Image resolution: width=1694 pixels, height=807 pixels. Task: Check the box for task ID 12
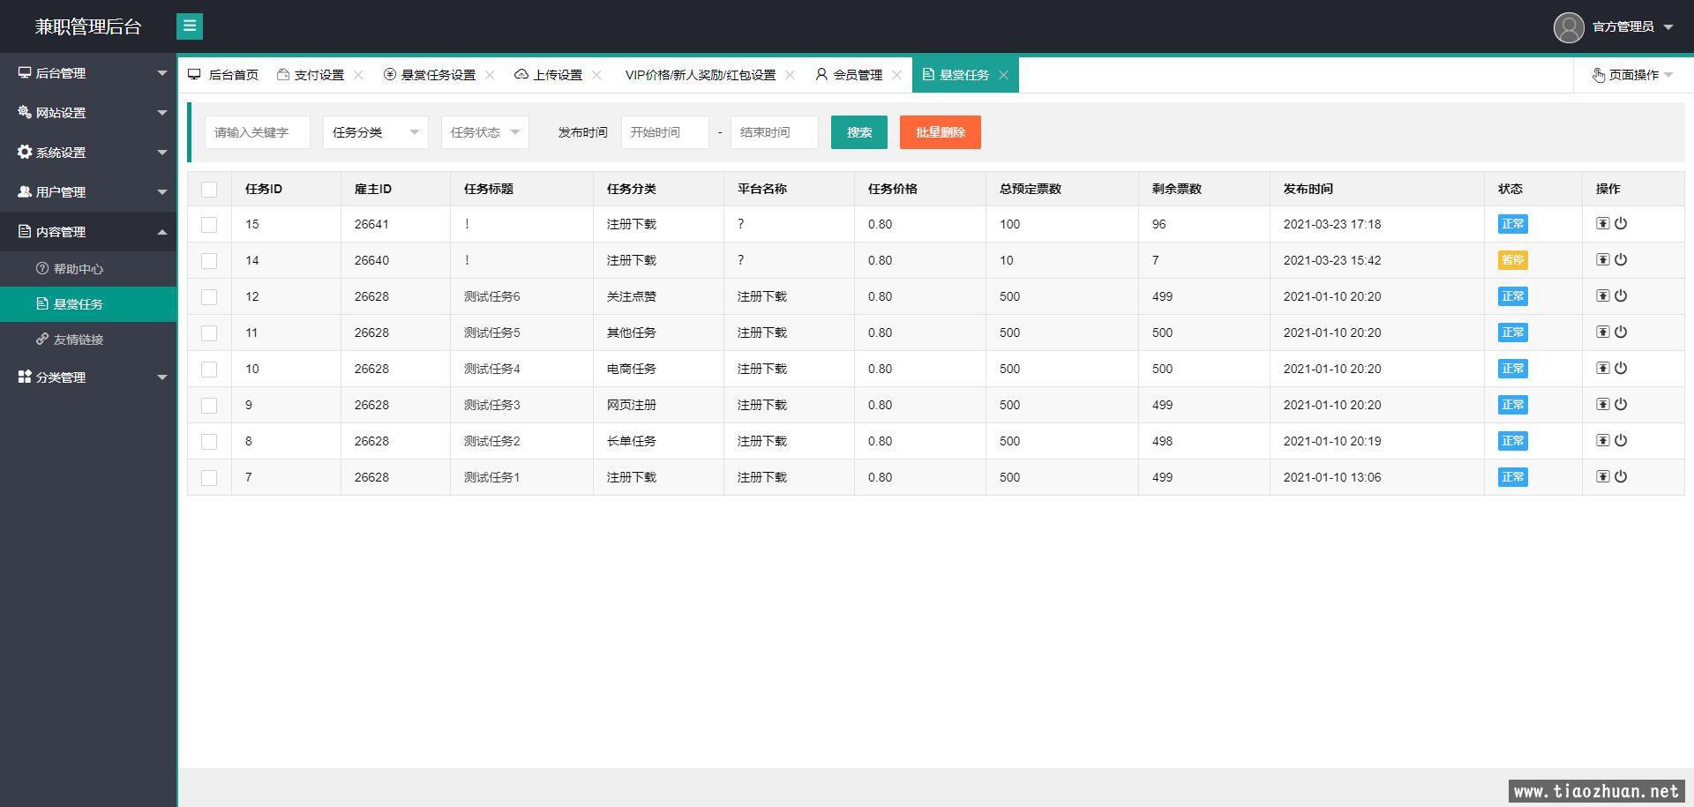[x=209, y=297]
